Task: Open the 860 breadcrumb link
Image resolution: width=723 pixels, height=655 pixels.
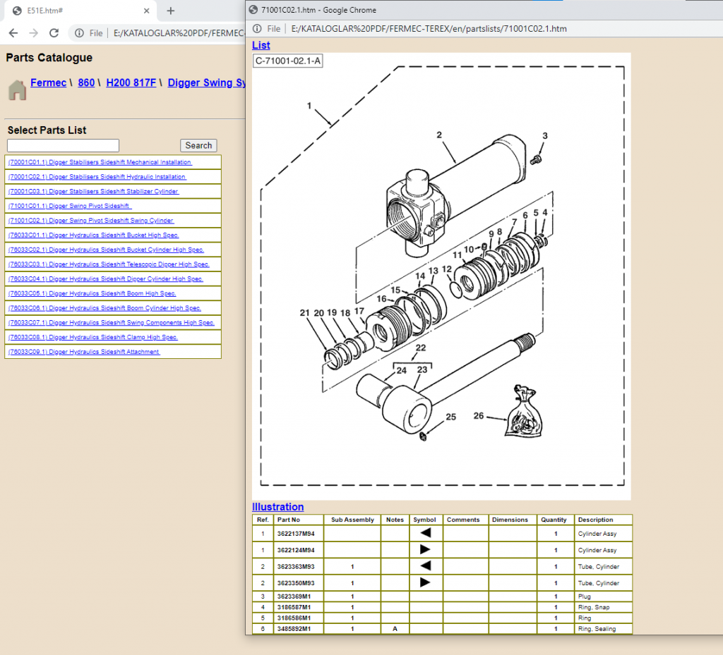Action: [85, 82]
